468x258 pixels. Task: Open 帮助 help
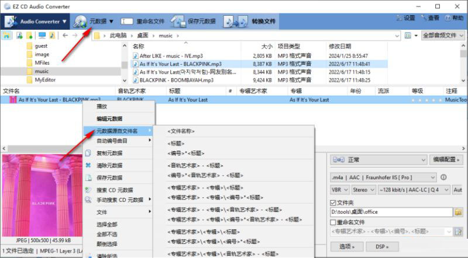pyautogui.click(x=455, y=18)
